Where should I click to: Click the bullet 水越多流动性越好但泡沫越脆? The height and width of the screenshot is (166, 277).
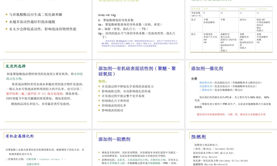[x=32, y=22]
